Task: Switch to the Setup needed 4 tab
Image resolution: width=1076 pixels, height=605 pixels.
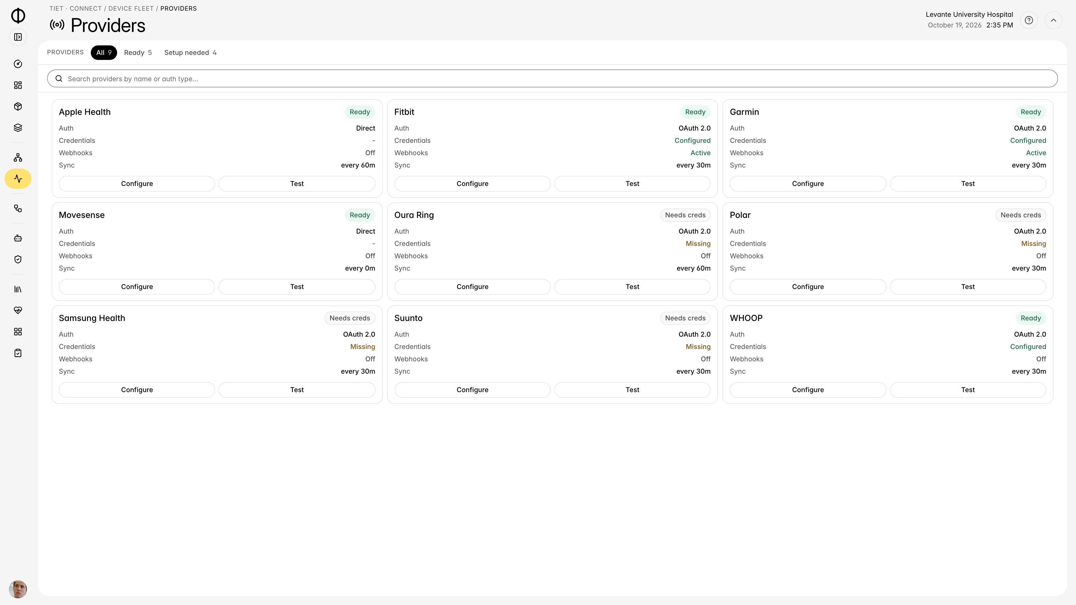Action: 191,53
